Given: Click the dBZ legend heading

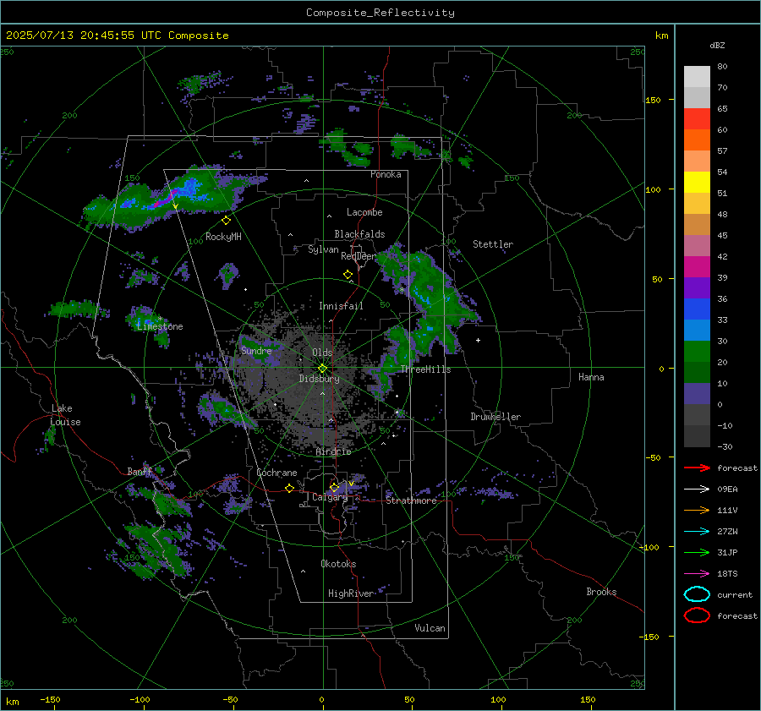Looking at the screenshot, I should point(717,45).
